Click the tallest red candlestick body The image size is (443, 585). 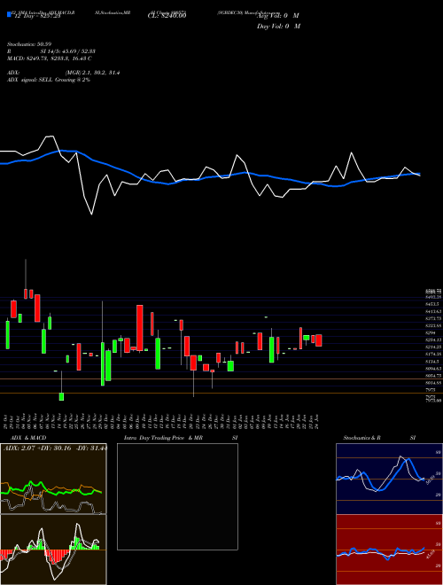click(x=140, y=328)
